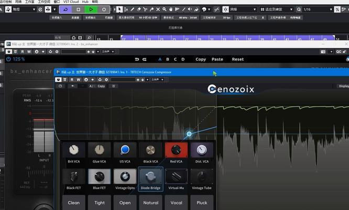Click Copy in Cenozoix A/B toolbar
This screenshot has height=210, width=349.
(x=101, y=86)
